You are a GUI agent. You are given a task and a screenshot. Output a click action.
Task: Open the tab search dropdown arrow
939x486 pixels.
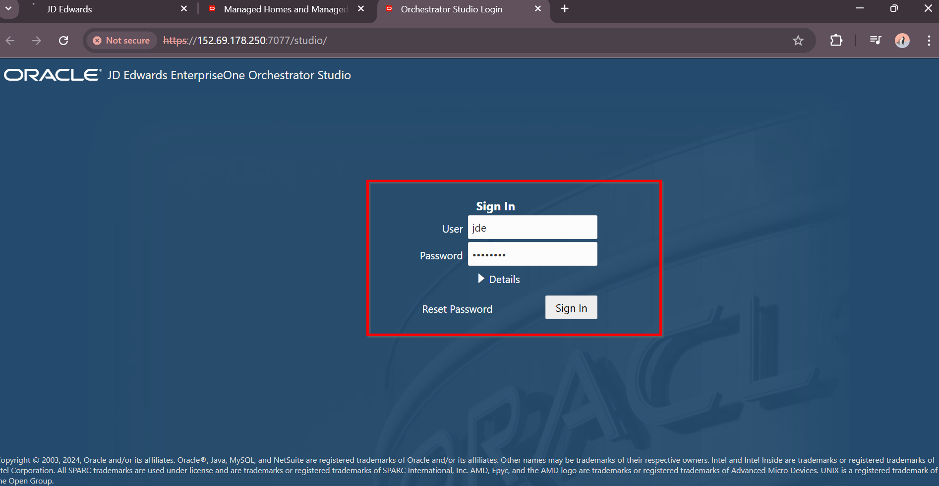pos(8,9)
